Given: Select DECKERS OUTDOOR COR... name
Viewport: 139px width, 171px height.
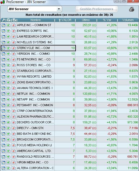Looking at the screenshot, I should click(x=35, y=122).
